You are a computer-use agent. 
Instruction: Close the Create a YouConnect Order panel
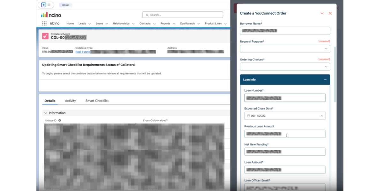point(330,13)
